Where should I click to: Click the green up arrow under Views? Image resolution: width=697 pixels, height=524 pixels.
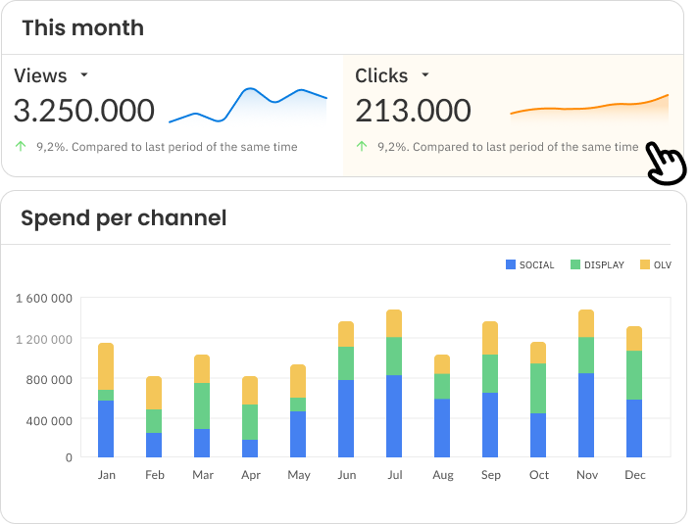tap(21, 146)
